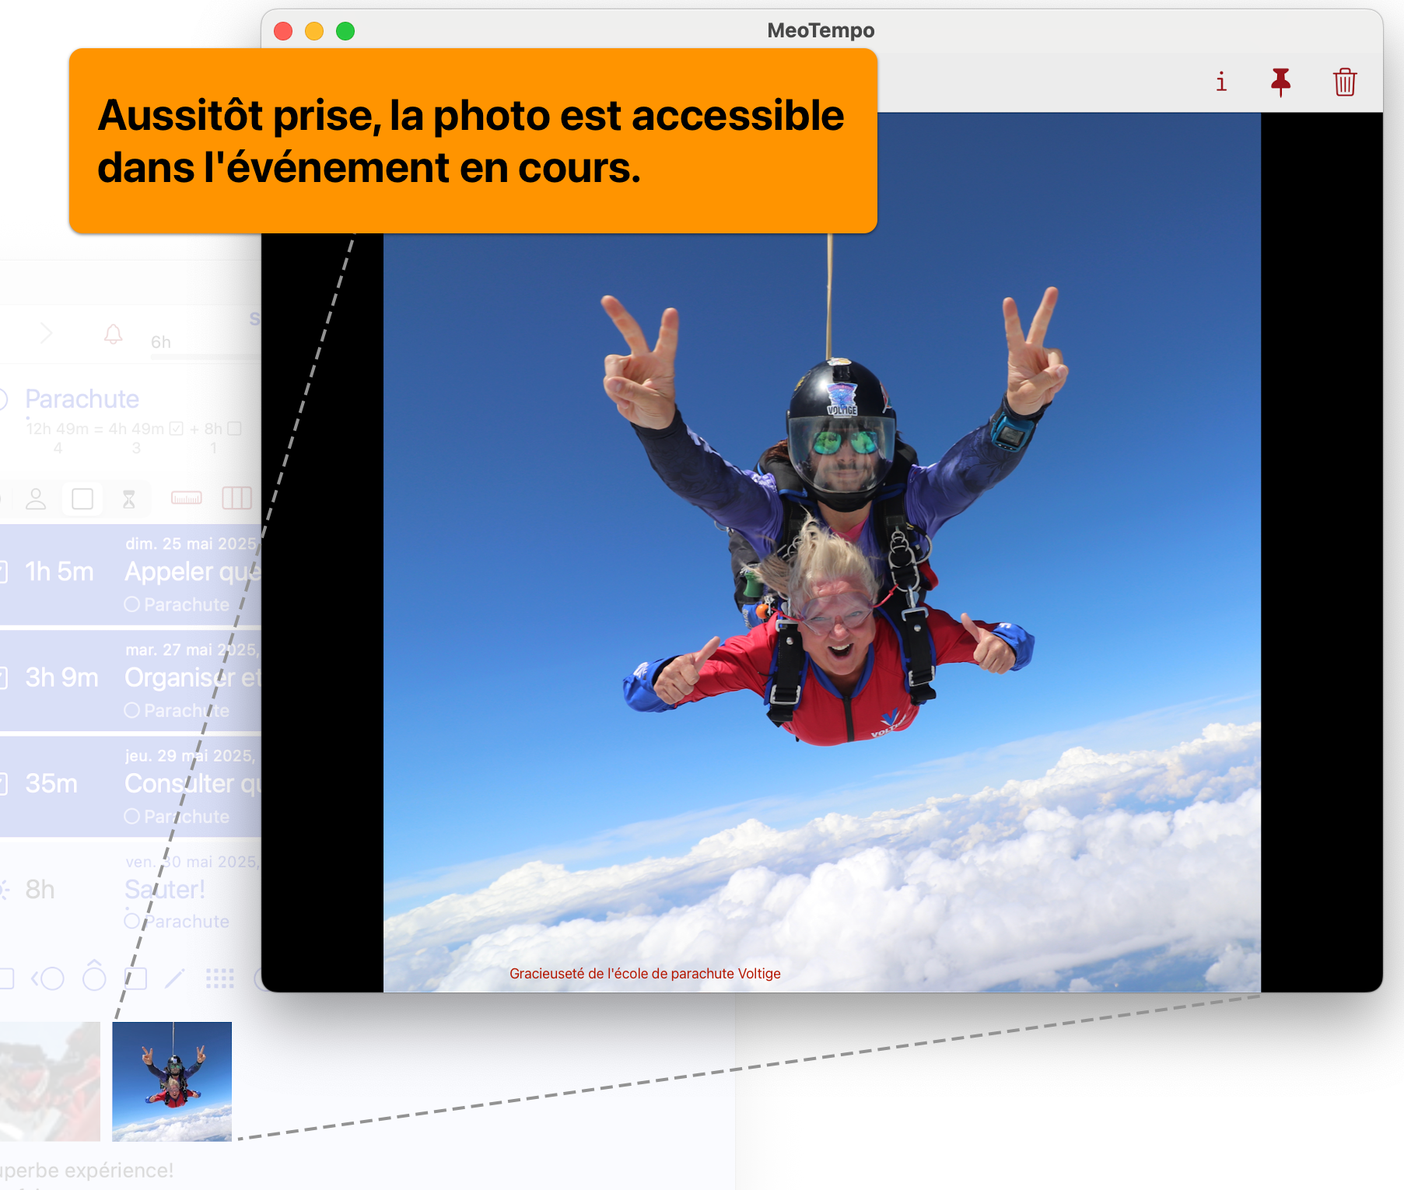The height and width of the screenshot is (1190, 1404).
Task: Click the enlarged skydiving photo in MeoTempo window
Action: click(821, 552)
